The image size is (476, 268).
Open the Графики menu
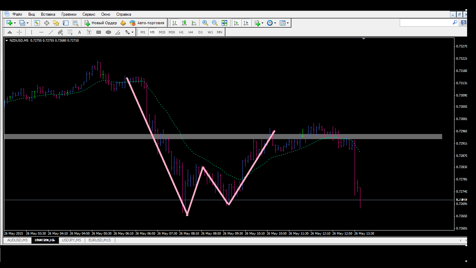(x=69, y=14)
